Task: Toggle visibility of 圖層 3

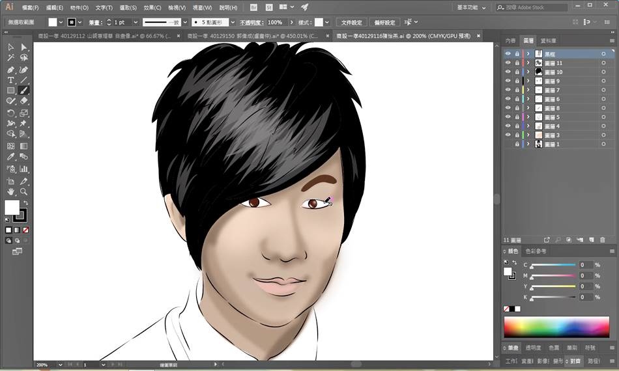Action: point(508,135)
